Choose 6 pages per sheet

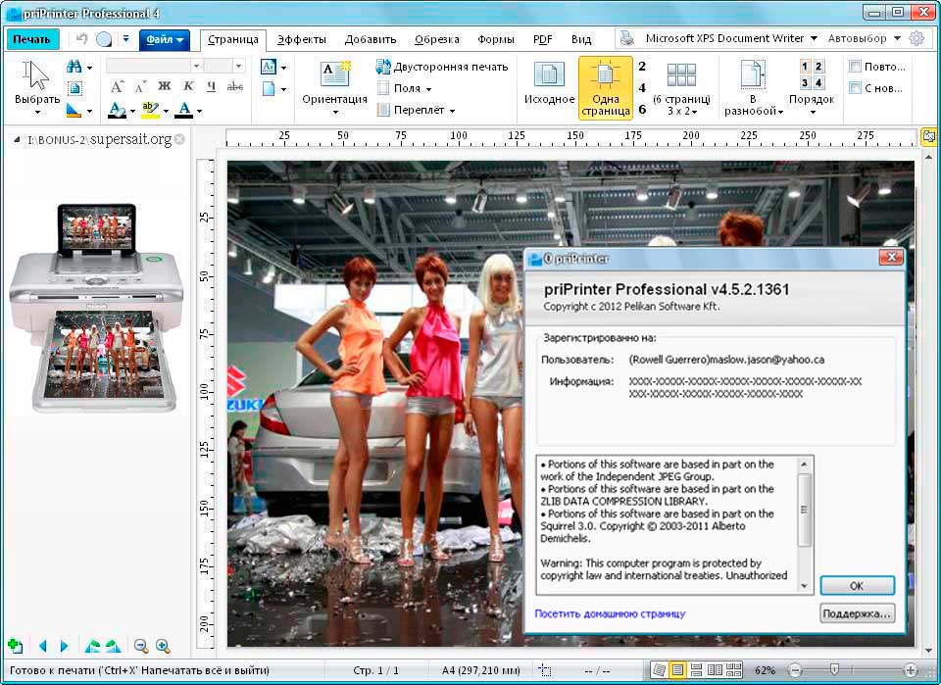pyautogui.click(x=642, y=109)
